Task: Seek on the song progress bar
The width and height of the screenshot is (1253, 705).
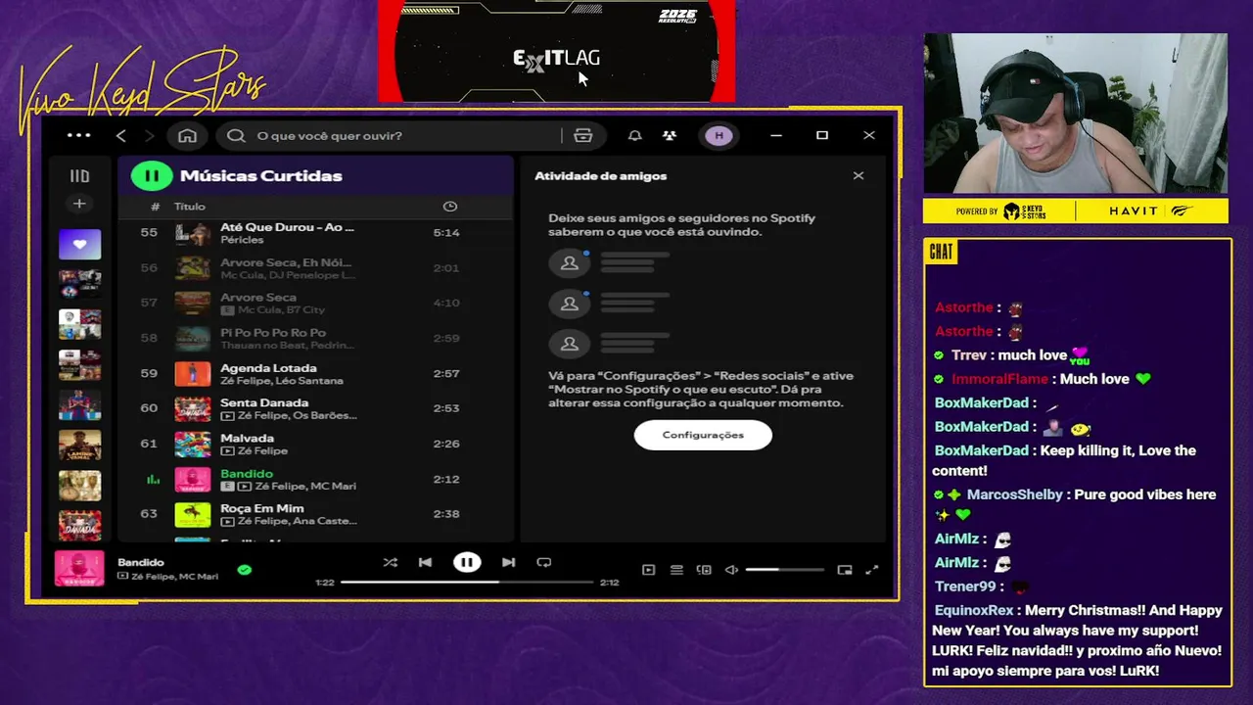Action: coord(467,582)
